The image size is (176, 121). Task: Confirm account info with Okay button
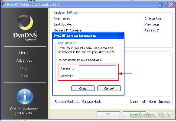pyautogui.click(x=83, y=88)
